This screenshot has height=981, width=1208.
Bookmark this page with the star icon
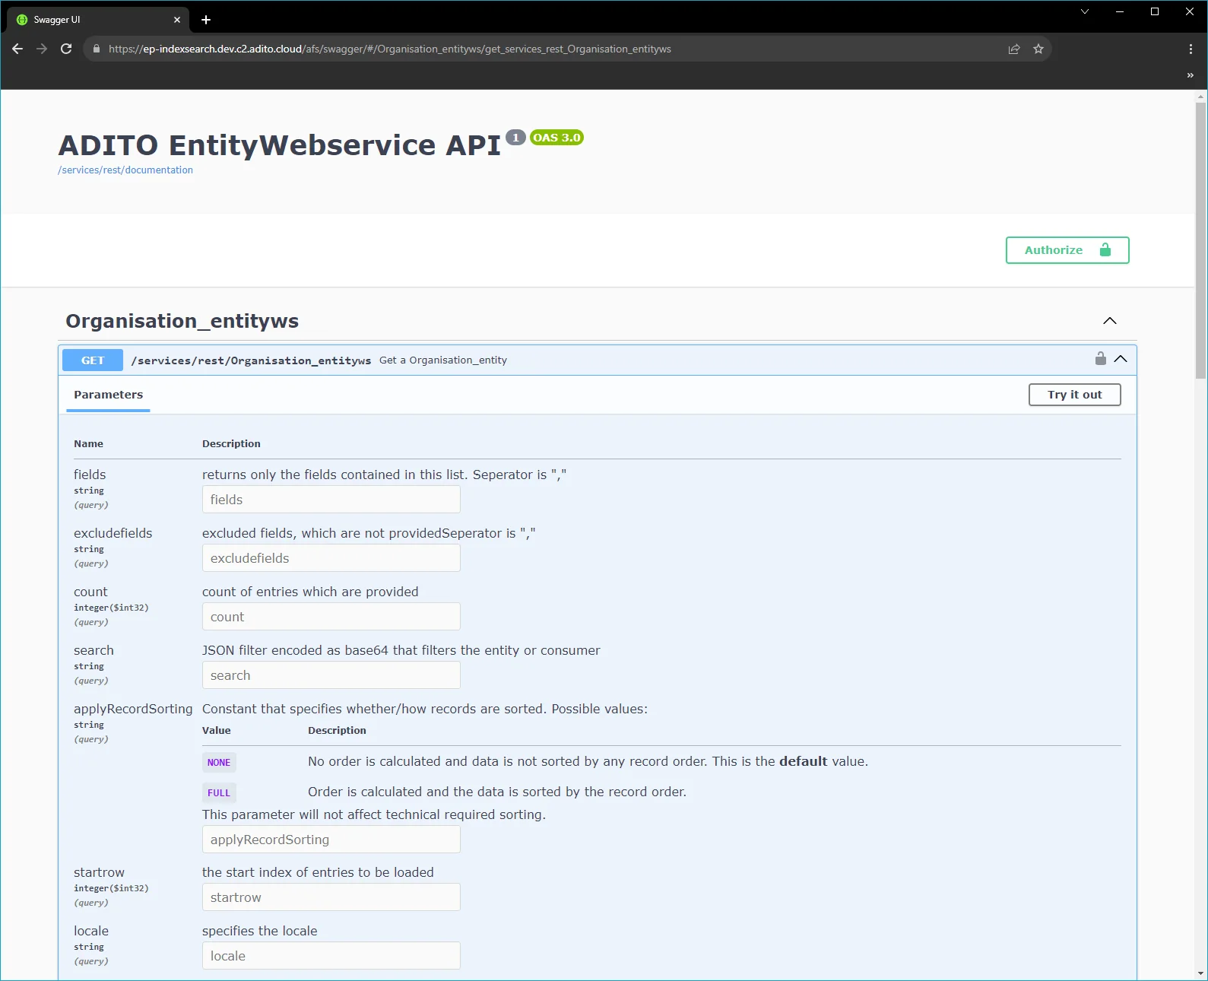pyautogui.click(x=1038, y=49)
